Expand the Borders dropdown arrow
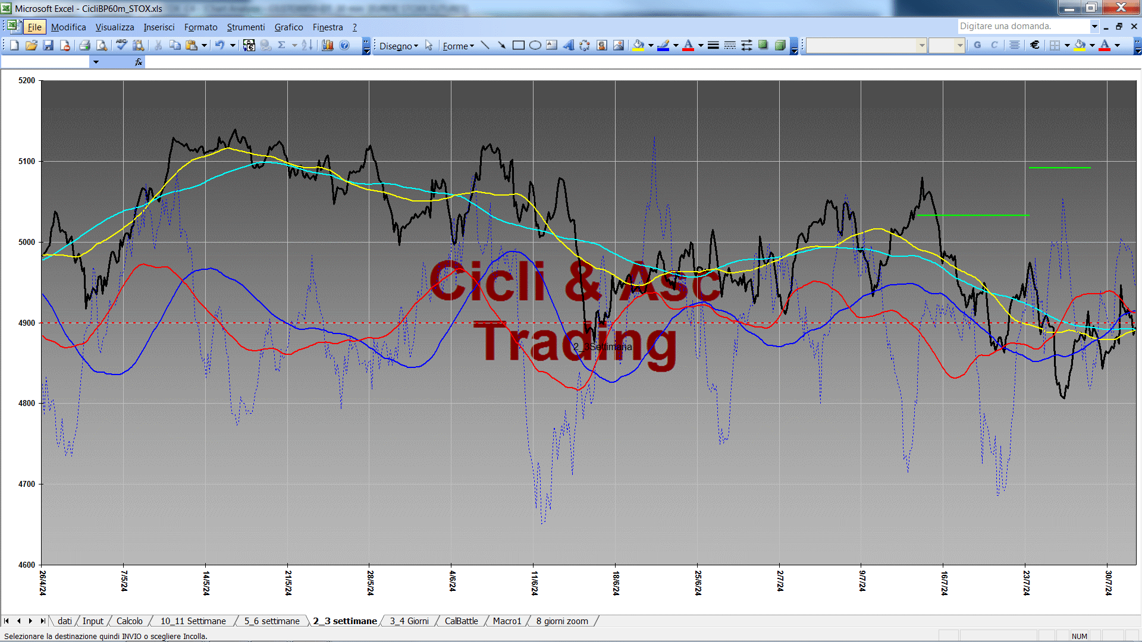Screen dimensions: 1142x642 coord(1067,45)
